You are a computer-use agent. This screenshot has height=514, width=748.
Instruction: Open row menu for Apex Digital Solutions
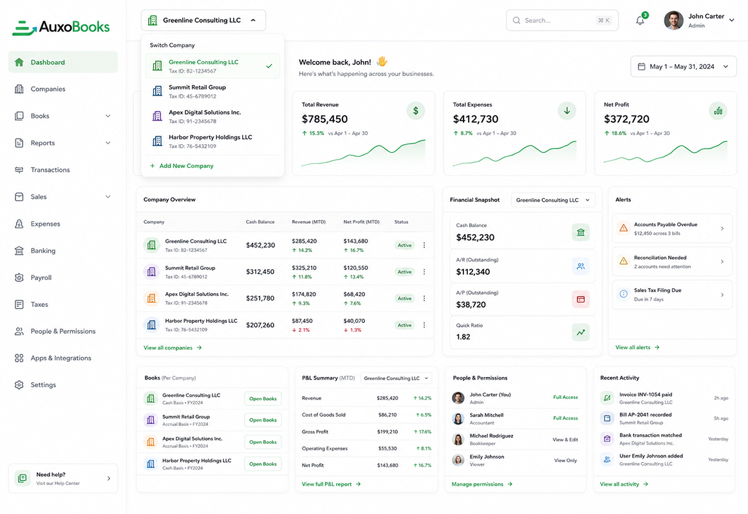[x=424, y=298]
